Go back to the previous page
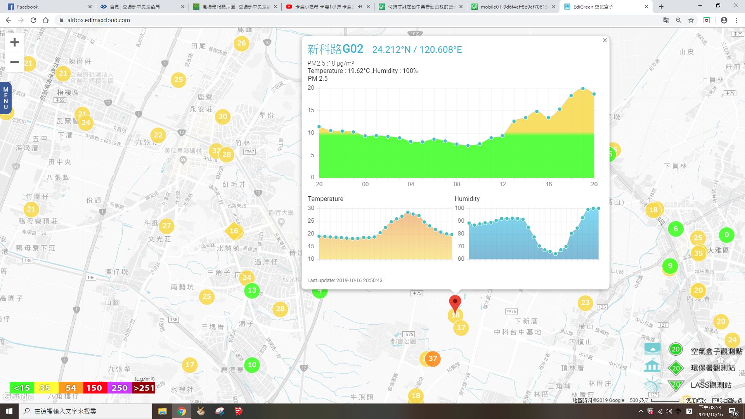This screenshot has width=745, height=419. (x=9, y=20)
